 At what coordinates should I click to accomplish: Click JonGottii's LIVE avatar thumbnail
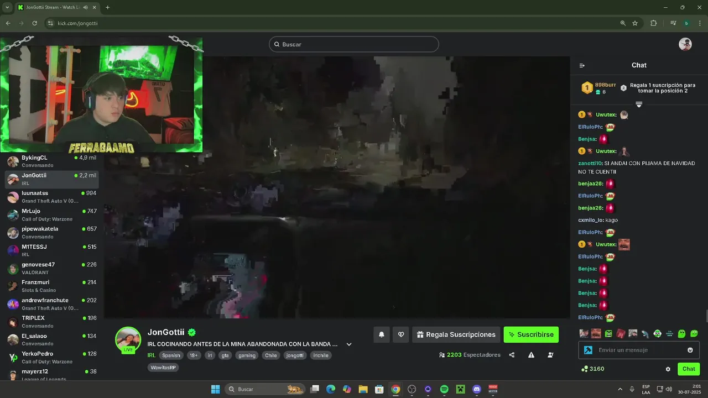[x=128, y=340]
